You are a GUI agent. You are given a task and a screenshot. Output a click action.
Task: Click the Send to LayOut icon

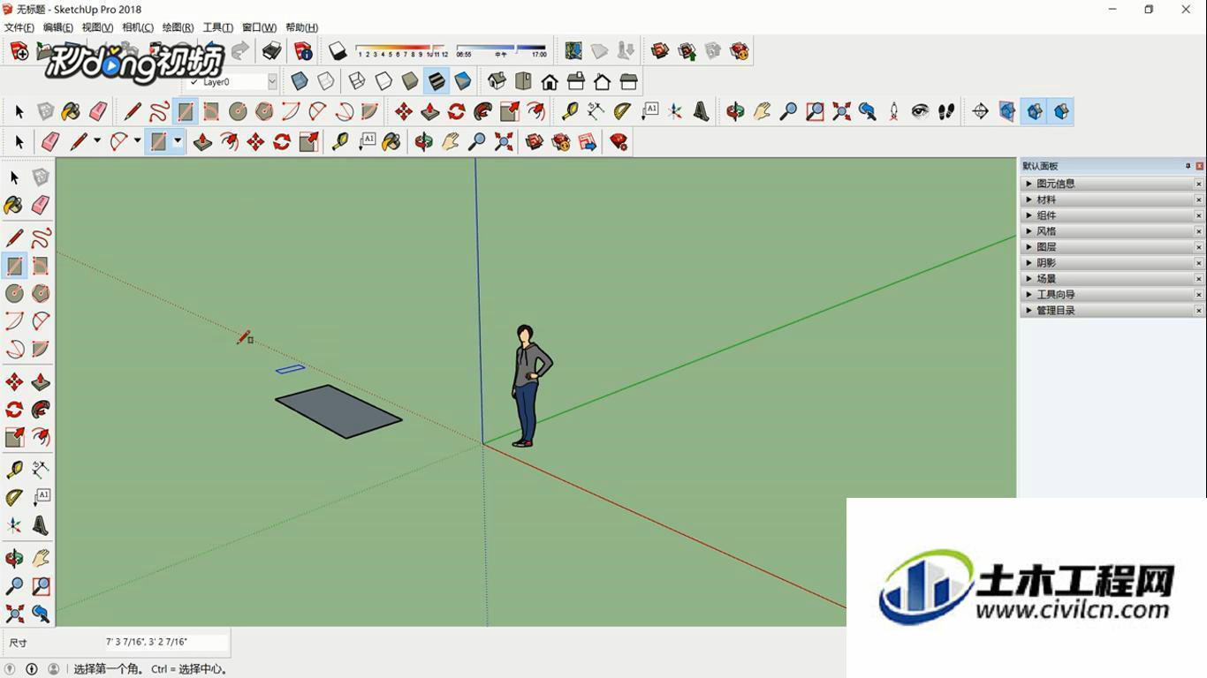[x=588, y=141]
